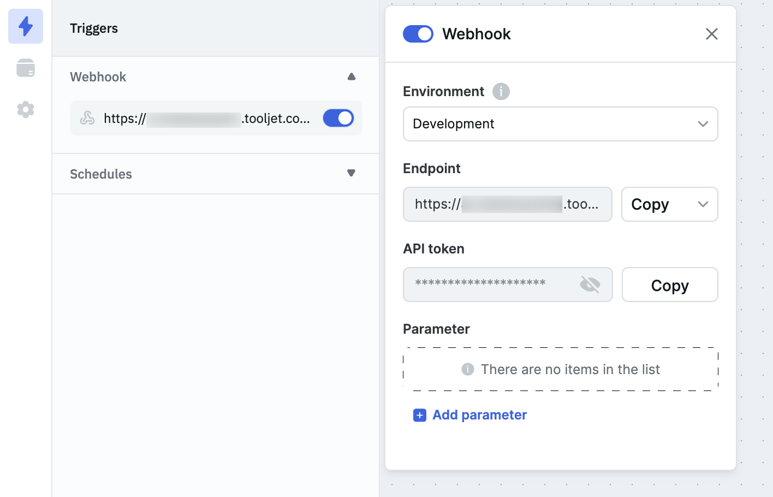Close the Webhook configuration panel
Image resolution: width=773 pixels, height=497 pixels.
coord(711,34)
